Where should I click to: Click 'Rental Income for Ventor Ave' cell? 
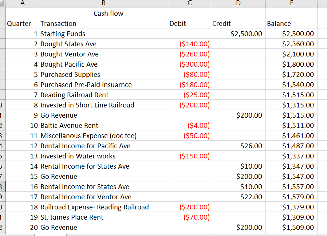click(103, 197)
